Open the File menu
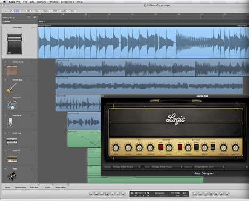 point(25,2)
